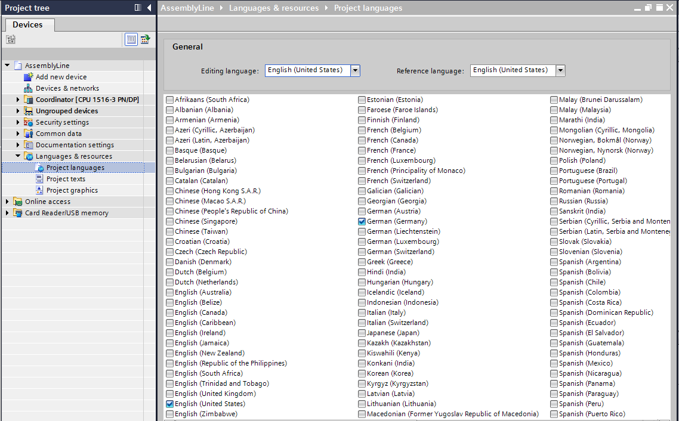Open Devices & networks from project tree
Image resolution: width=679 pixels, height=421 pixels.
pos(67,88)
